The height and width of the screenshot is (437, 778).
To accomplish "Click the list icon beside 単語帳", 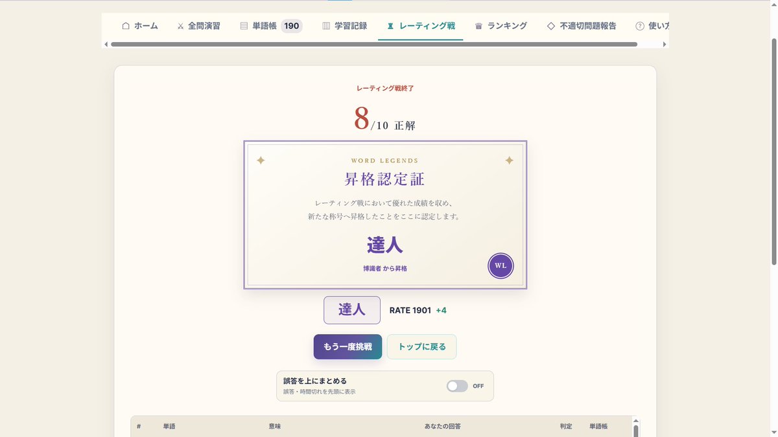I will pos(244,26).
